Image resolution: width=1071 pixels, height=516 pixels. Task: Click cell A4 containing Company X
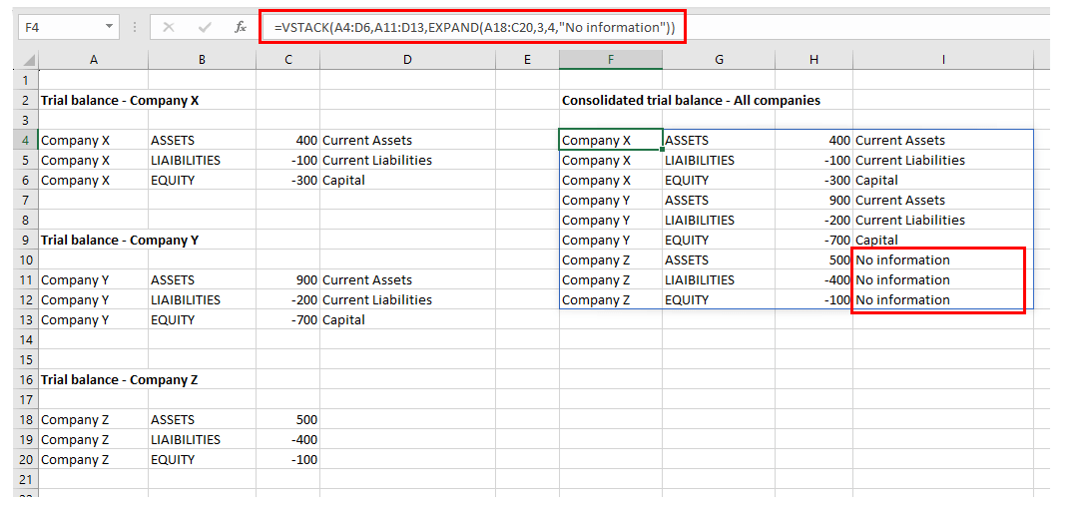(94, 140)
